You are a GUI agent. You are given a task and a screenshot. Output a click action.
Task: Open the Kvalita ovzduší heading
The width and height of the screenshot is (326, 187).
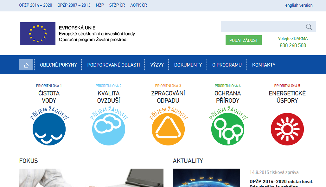pyautogui.click(x=109, y=97)
